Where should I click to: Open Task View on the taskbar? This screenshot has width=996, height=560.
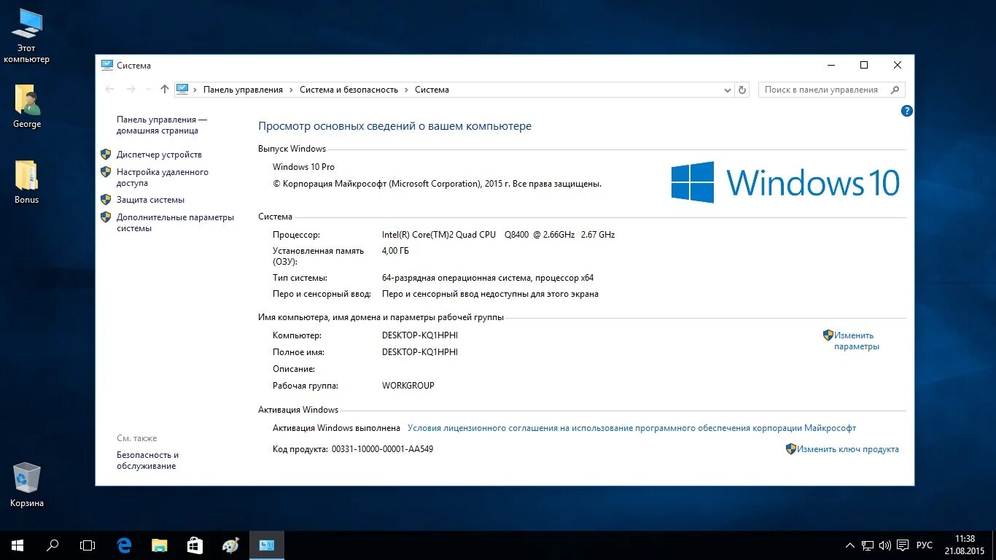[87, 545]
